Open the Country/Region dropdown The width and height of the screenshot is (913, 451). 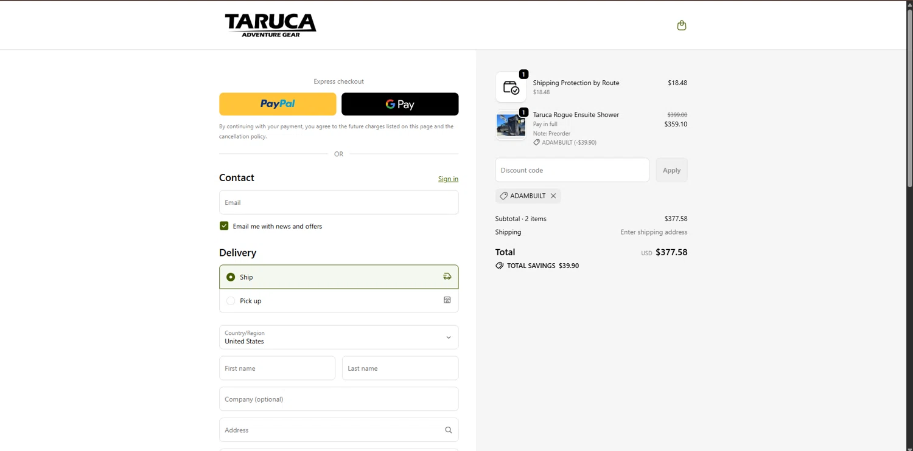tap(339, 337)
